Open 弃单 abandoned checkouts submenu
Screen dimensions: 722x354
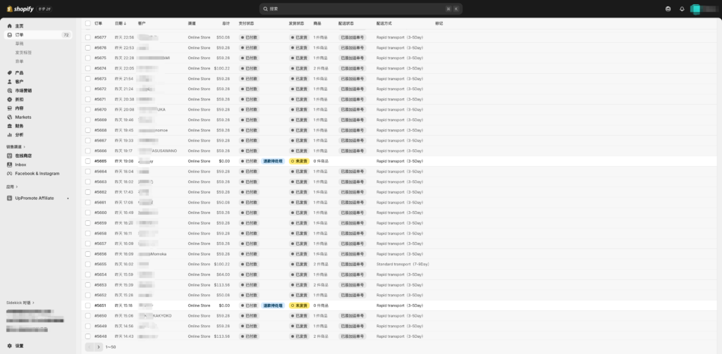[x=19, y=62]
